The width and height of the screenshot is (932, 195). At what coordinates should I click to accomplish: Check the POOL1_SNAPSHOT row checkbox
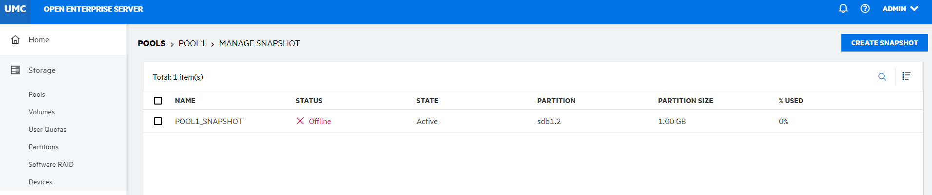click(158, 121)
